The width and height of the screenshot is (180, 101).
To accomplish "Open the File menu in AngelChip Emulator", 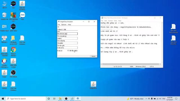I will pos(59,25).
